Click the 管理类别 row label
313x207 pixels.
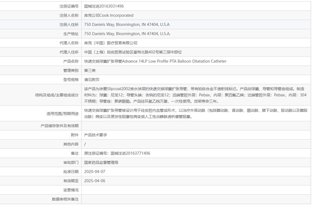[x=71, y=70]
